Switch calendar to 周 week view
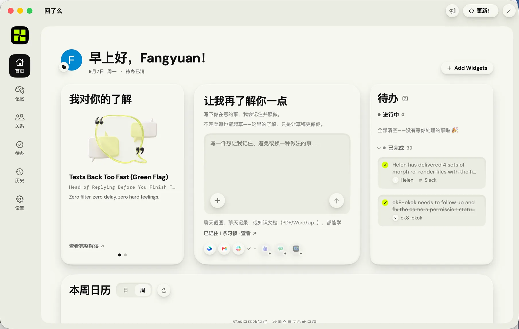The width and height of the screenshot is (519, 329). click(x=143, y=290)
